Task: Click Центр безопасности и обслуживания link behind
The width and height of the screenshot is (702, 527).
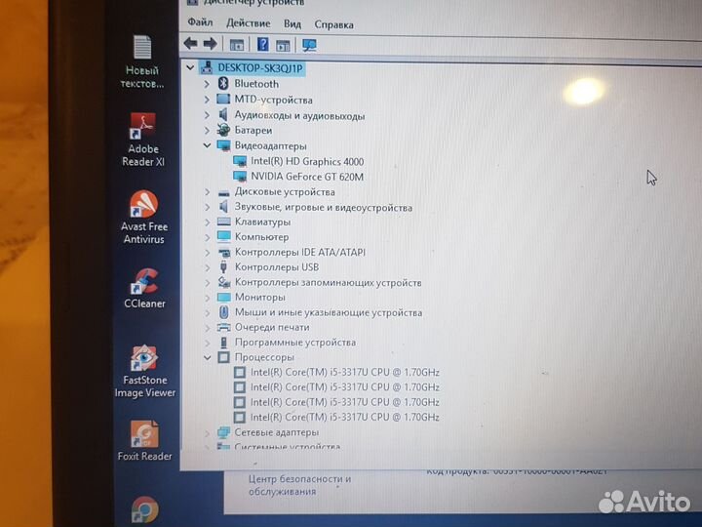Action: (299, 485)
